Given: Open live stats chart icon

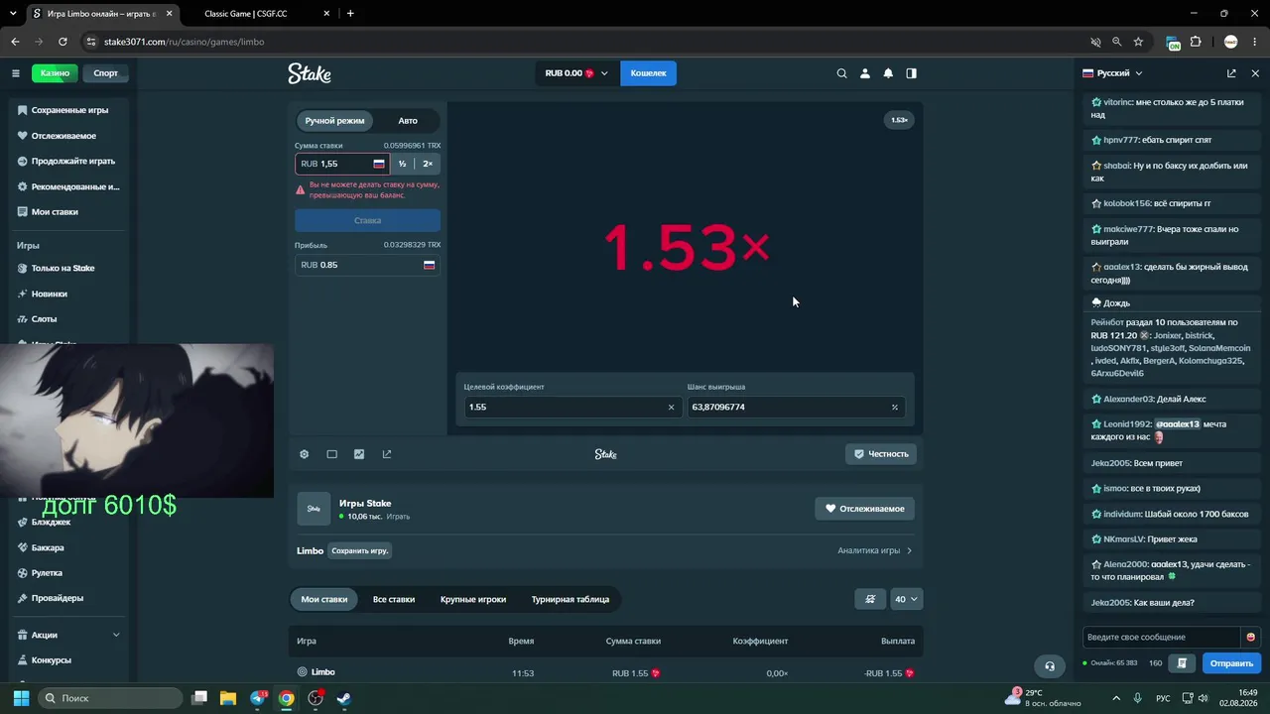Looking at the screenshot, I should [x=359, y=454].
